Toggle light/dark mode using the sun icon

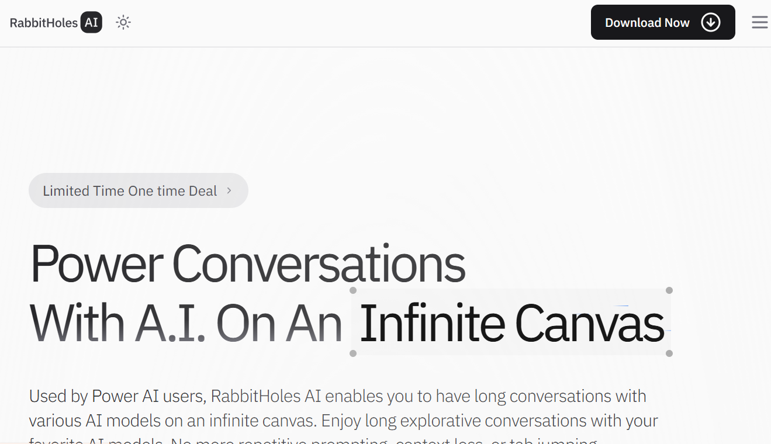[123, 22]
